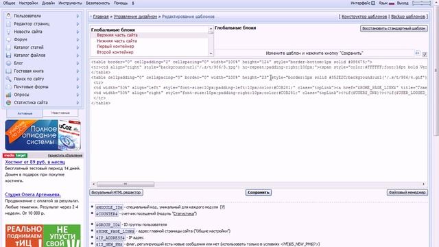Expand the Каталог файлов submenu arrow
The height and width of the screenshot is (247, 439).
point(78,55)
